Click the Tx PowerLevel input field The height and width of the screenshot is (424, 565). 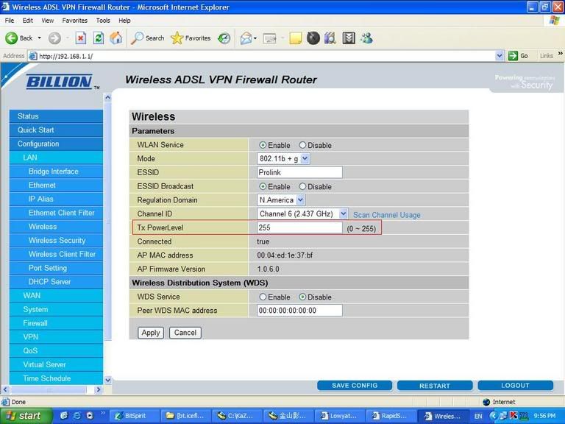tap(299, 228)
